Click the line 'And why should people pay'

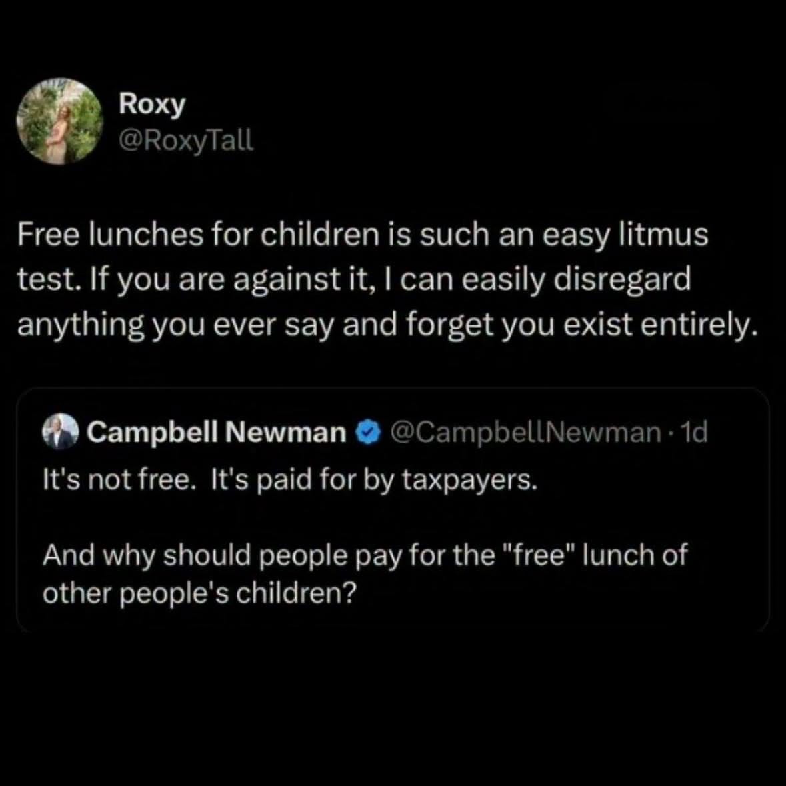365,555
